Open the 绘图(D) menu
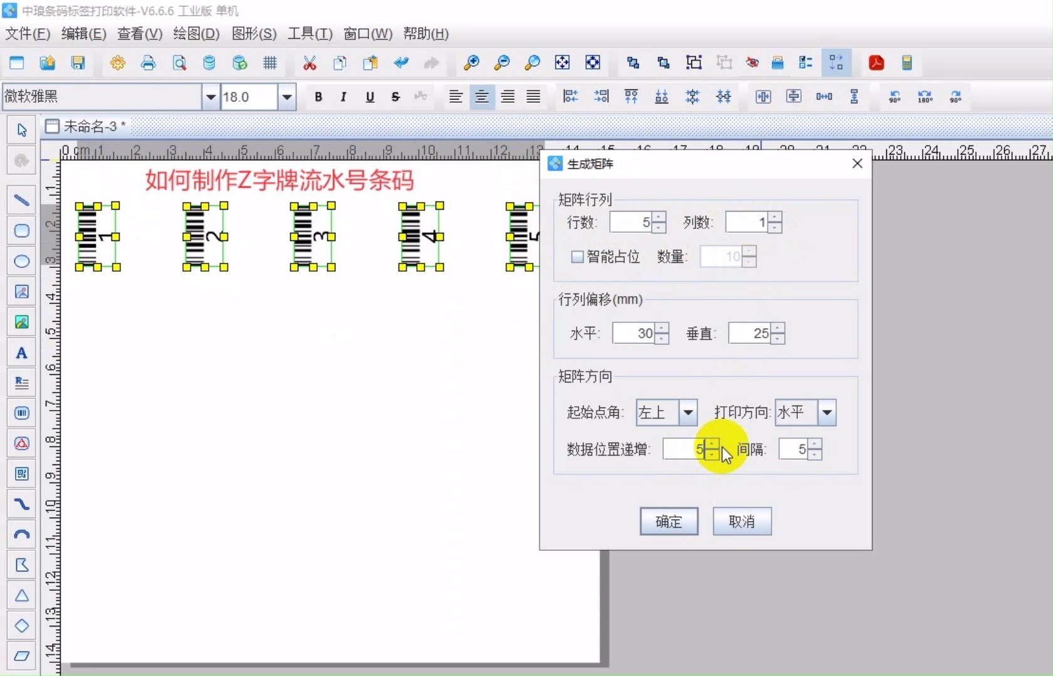This screenshot has height=676, width=1053. [196, 34]
